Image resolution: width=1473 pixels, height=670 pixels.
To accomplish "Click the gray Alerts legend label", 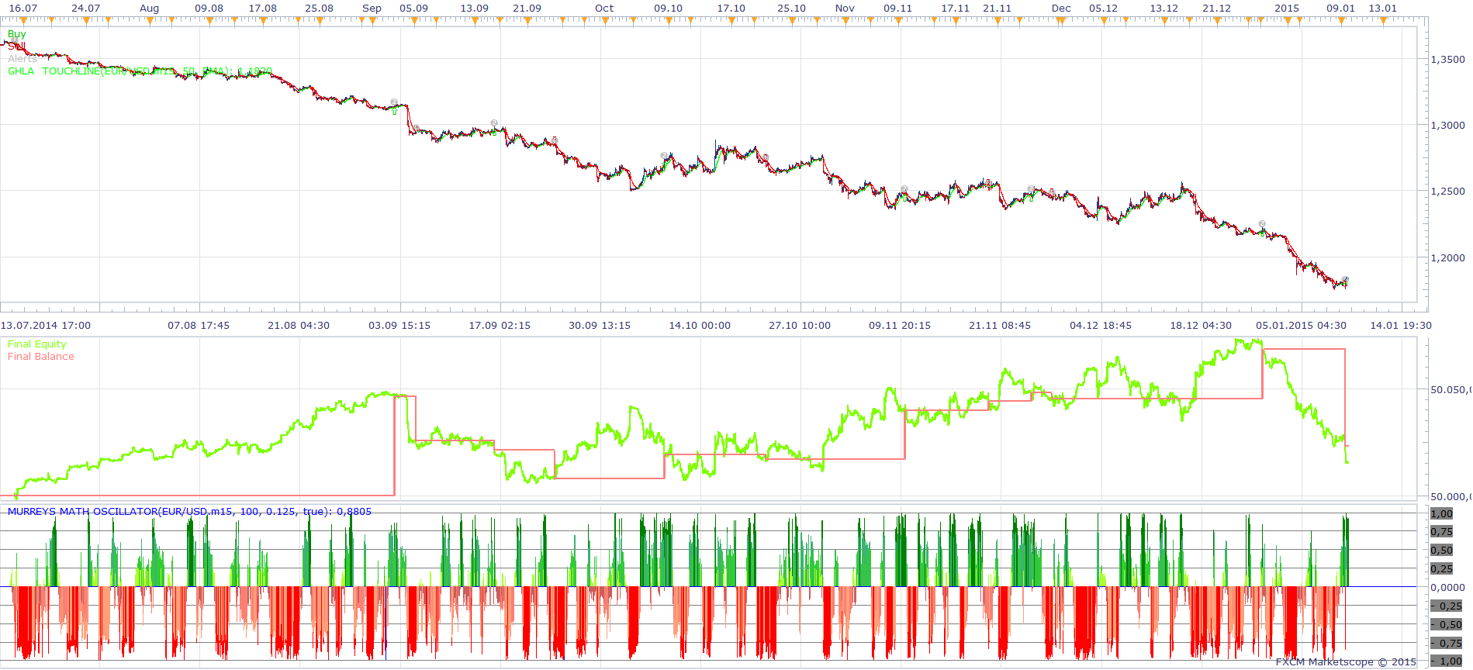I will click(22, 58).
